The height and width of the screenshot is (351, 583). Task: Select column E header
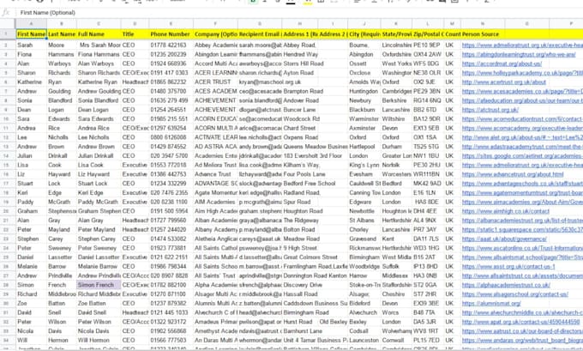pyautogui.click(x=171, y=23)
